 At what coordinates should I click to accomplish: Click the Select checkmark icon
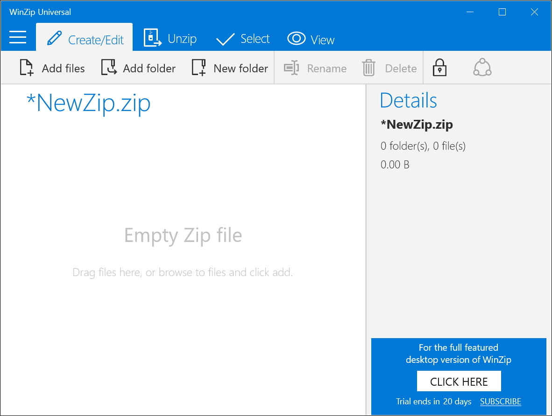click(225, 38)
